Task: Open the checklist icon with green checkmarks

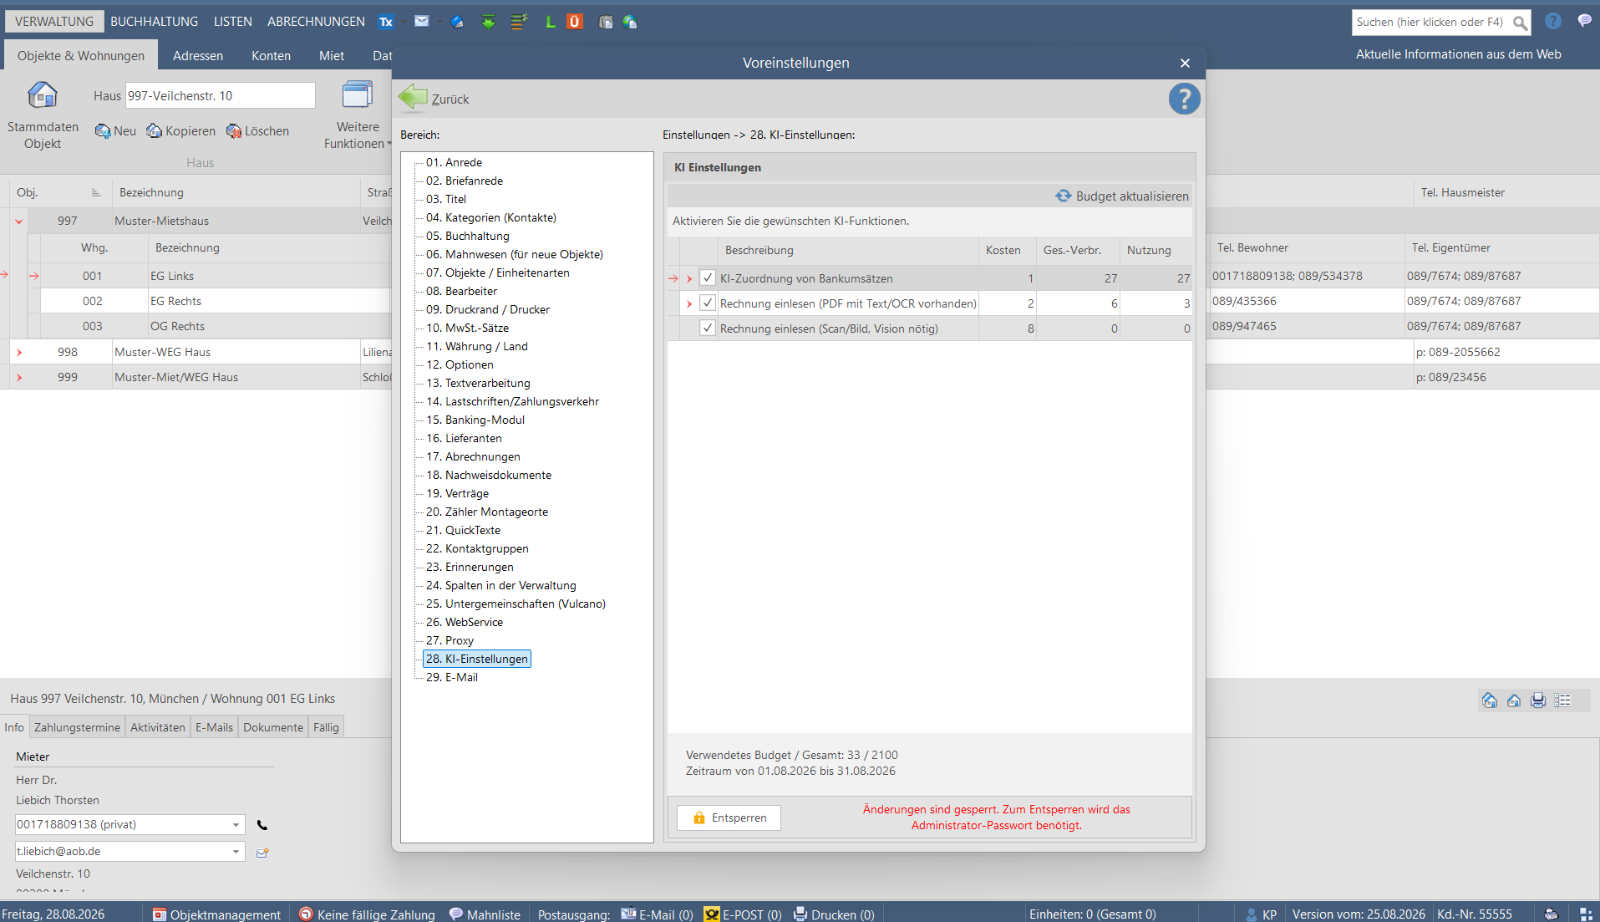Action: [x=519, y=22]
